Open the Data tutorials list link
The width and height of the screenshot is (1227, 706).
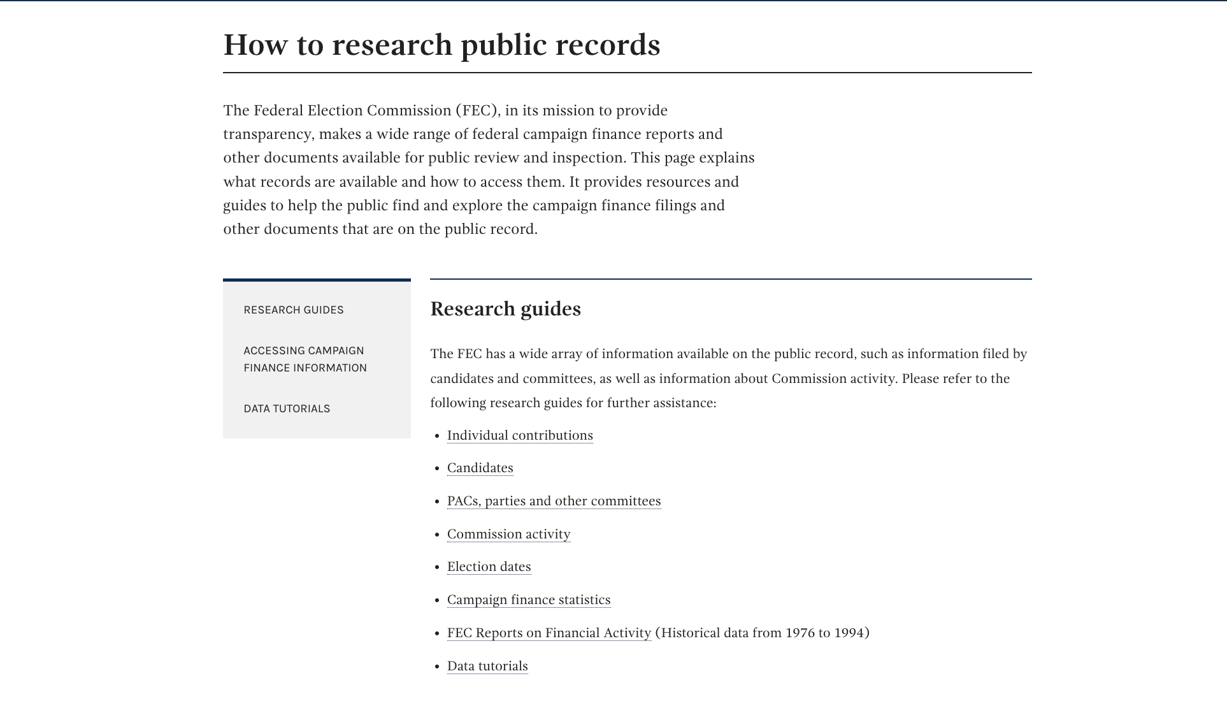487,666
